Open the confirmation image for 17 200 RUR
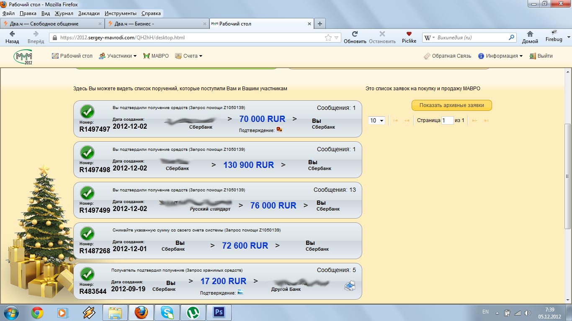 click(240, 292)
